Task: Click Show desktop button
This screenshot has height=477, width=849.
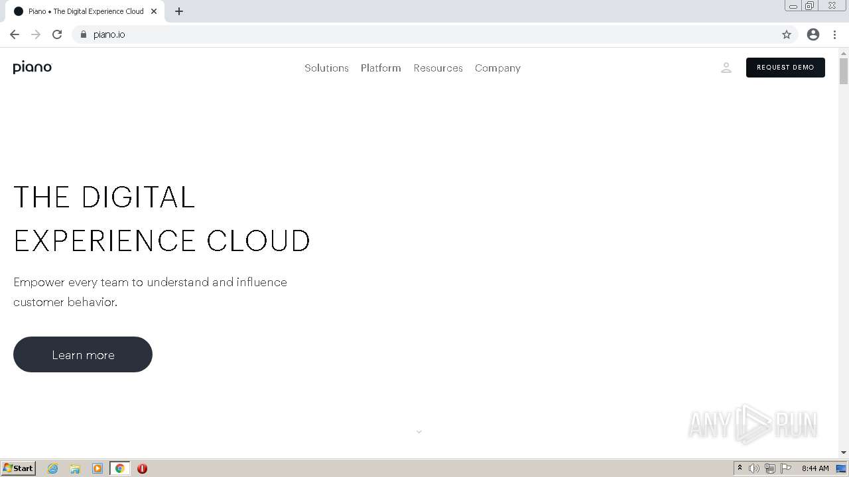Action: click(x=841, y=468)
